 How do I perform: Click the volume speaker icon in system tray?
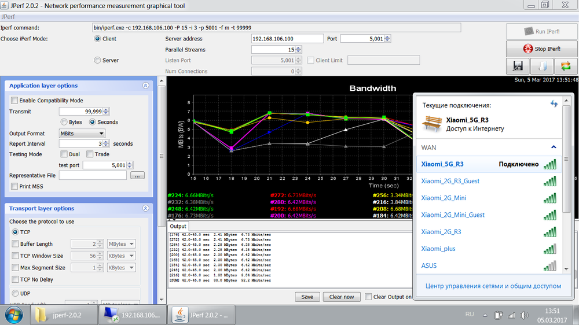pyautogui.click(x=524, y=315)
